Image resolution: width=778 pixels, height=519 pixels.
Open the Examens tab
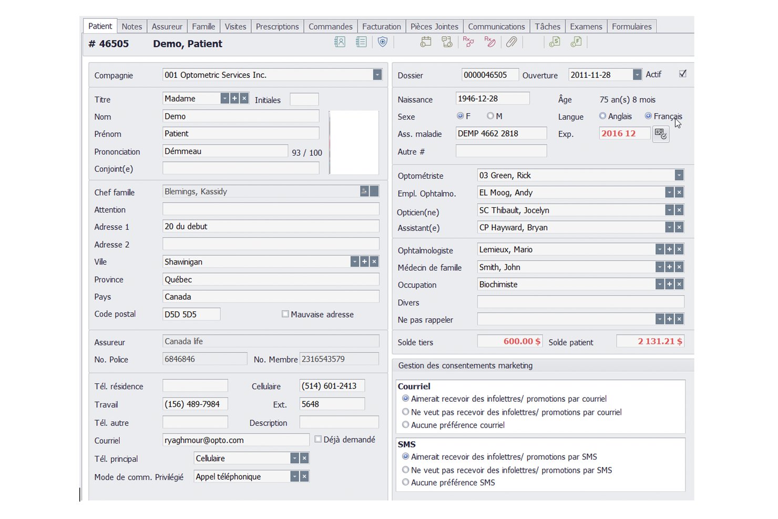pos(586,26)
